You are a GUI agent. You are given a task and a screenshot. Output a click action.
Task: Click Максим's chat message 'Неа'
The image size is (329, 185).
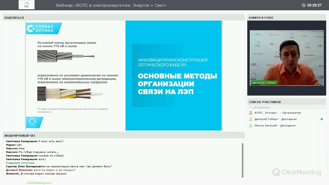(22, 148)
